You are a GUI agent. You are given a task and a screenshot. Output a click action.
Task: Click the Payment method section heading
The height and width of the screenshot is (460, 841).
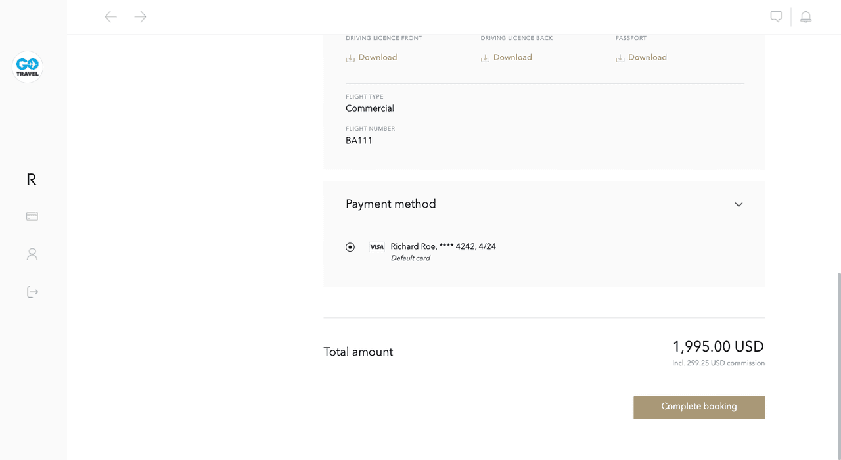[391, 204]
